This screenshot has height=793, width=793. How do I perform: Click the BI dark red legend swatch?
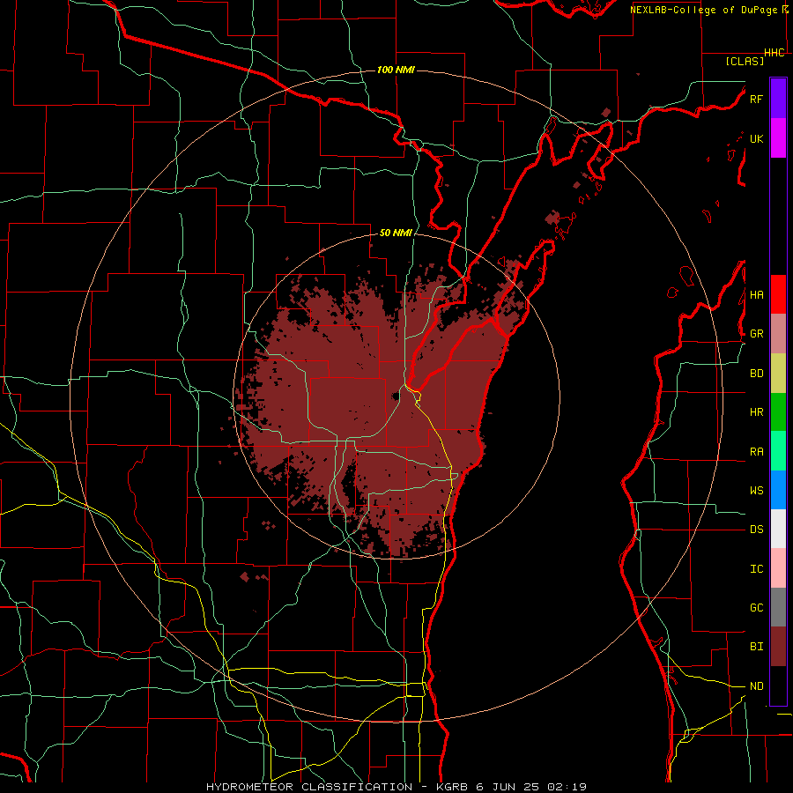click(x=778, y=647)
